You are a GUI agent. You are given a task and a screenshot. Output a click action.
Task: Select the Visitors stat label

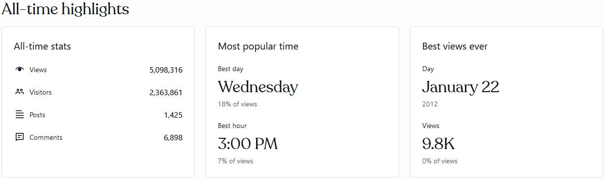click(40, 92)
